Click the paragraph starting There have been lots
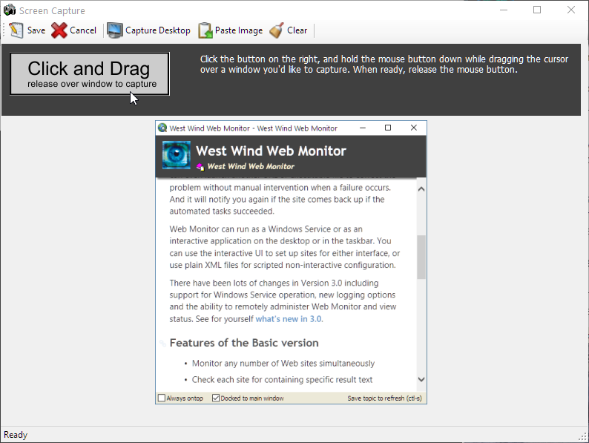The width and height of the screenshot is (589, 443). pos(283,301)
